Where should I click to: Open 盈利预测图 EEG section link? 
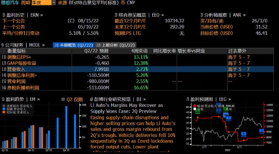point(208,99)
